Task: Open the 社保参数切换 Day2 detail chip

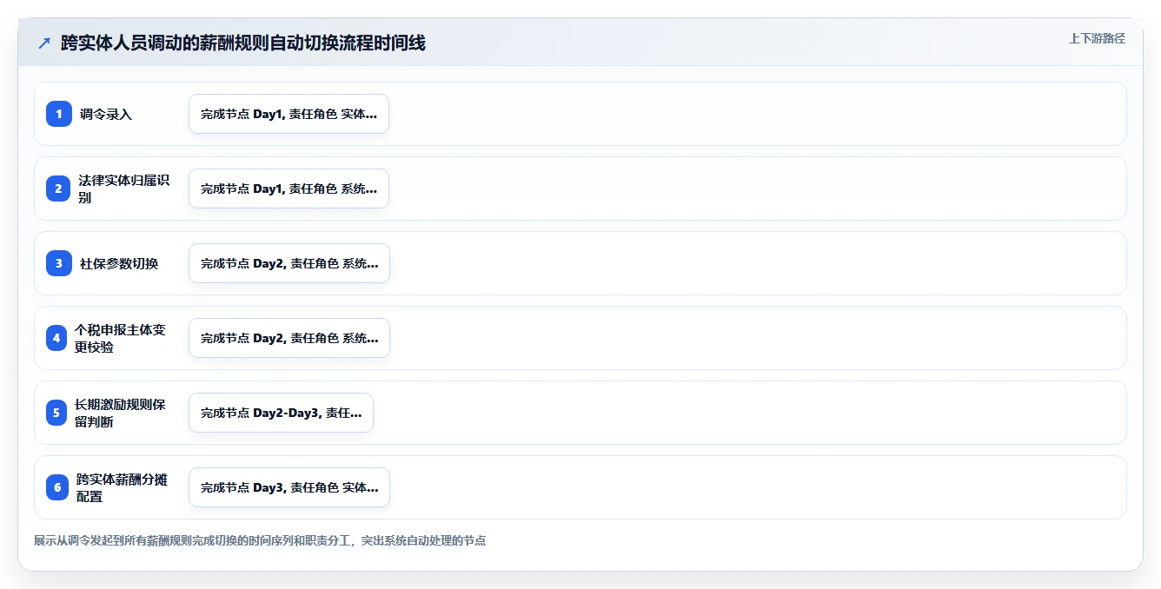Action: point(289,263)
